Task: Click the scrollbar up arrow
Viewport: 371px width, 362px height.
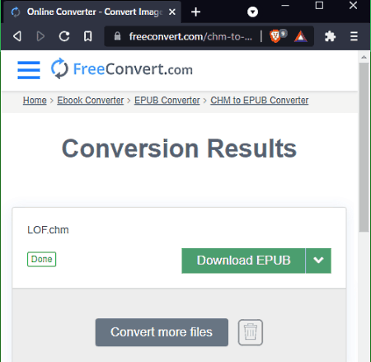Action: coord(364,57)
